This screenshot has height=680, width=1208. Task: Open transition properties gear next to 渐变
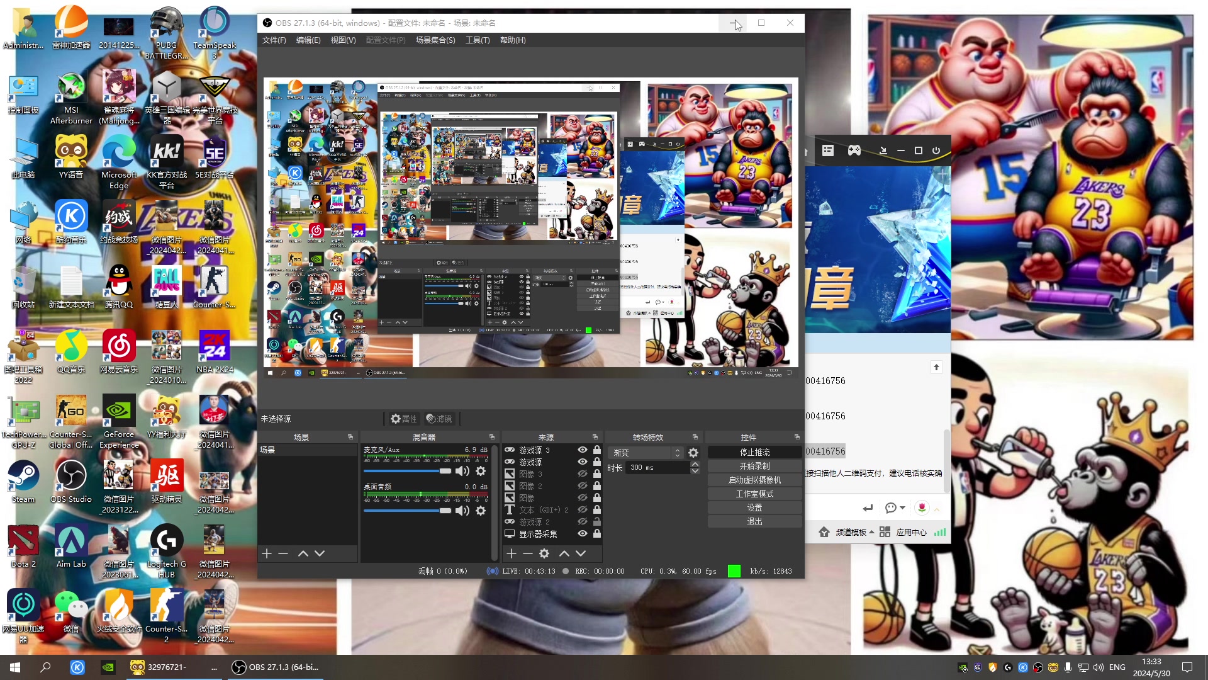click(x=693, y=453)
